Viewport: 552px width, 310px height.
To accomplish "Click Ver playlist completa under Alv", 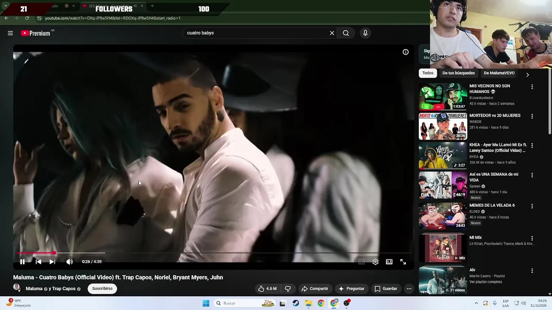I will [486, 282].
